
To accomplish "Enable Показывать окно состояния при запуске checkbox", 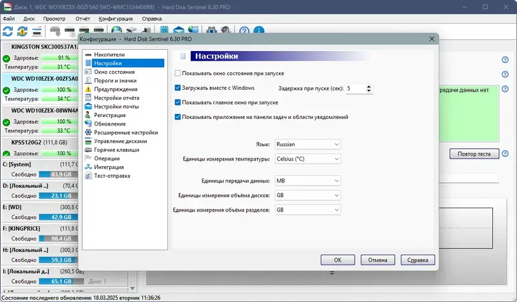I will click(178, 73).
